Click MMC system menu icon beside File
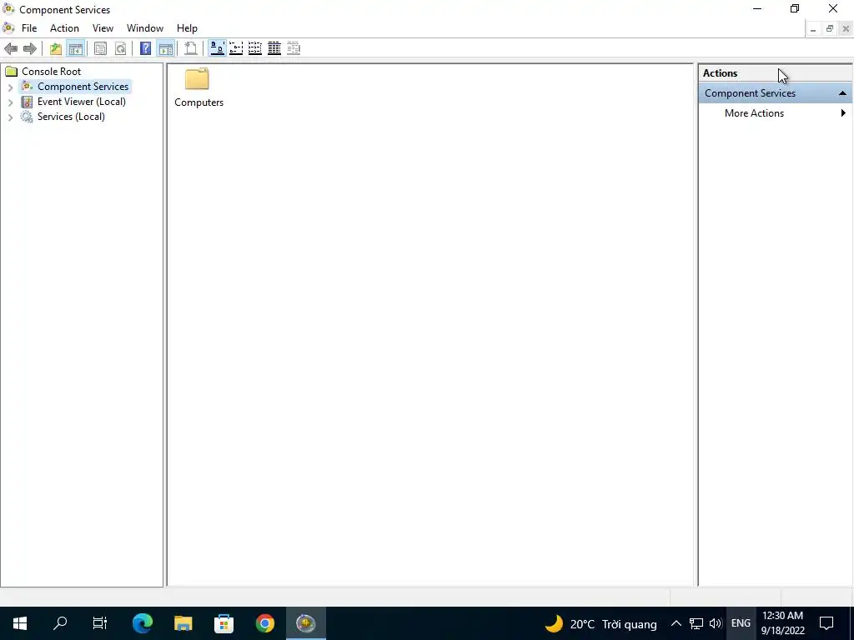This screenshot has width=854, height=640. coord(8,27)
